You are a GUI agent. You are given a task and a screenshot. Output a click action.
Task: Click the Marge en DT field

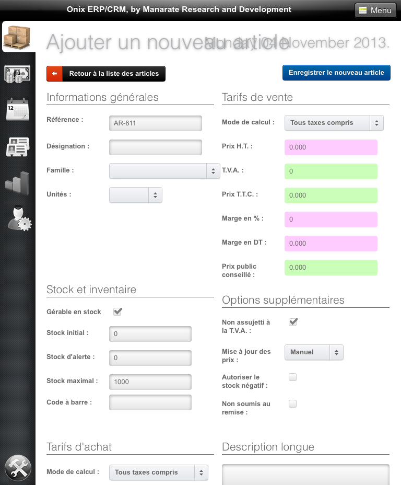click(331, 244)
